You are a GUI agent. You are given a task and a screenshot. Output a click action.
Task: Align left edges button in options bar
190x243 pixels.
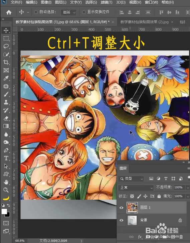point(122,12)
